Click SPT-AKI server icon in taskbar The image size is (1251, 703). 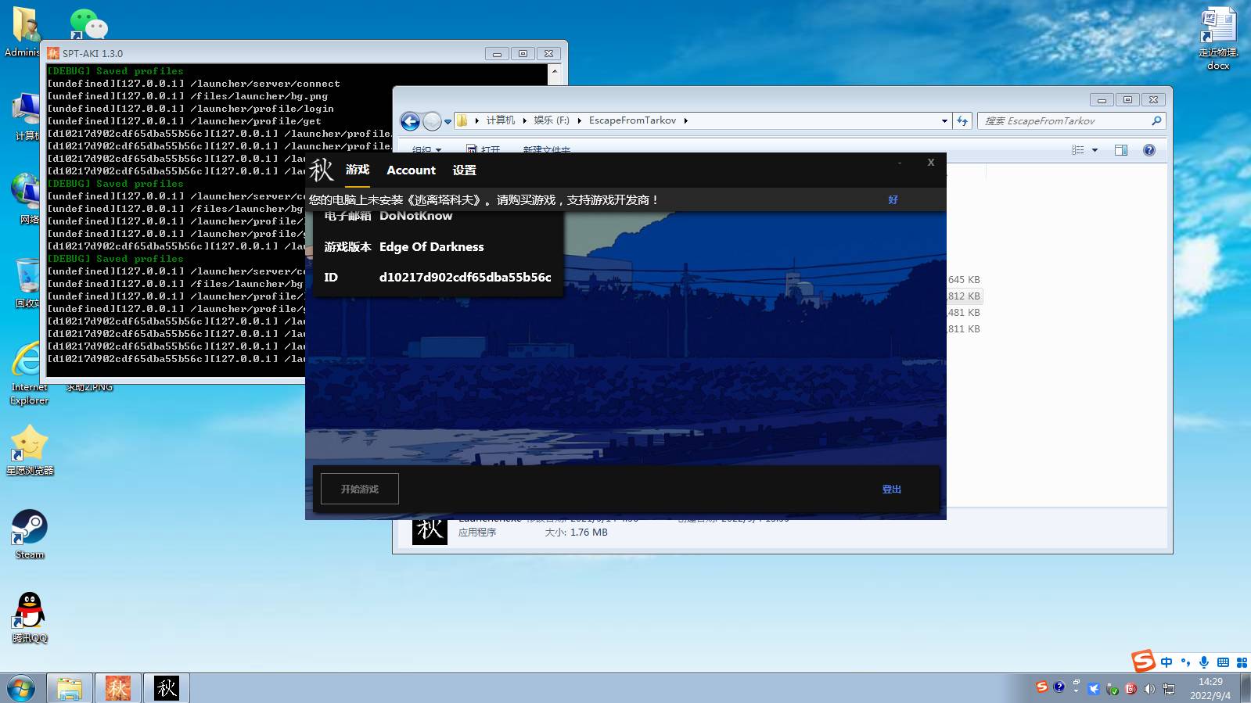click(117, 688)
